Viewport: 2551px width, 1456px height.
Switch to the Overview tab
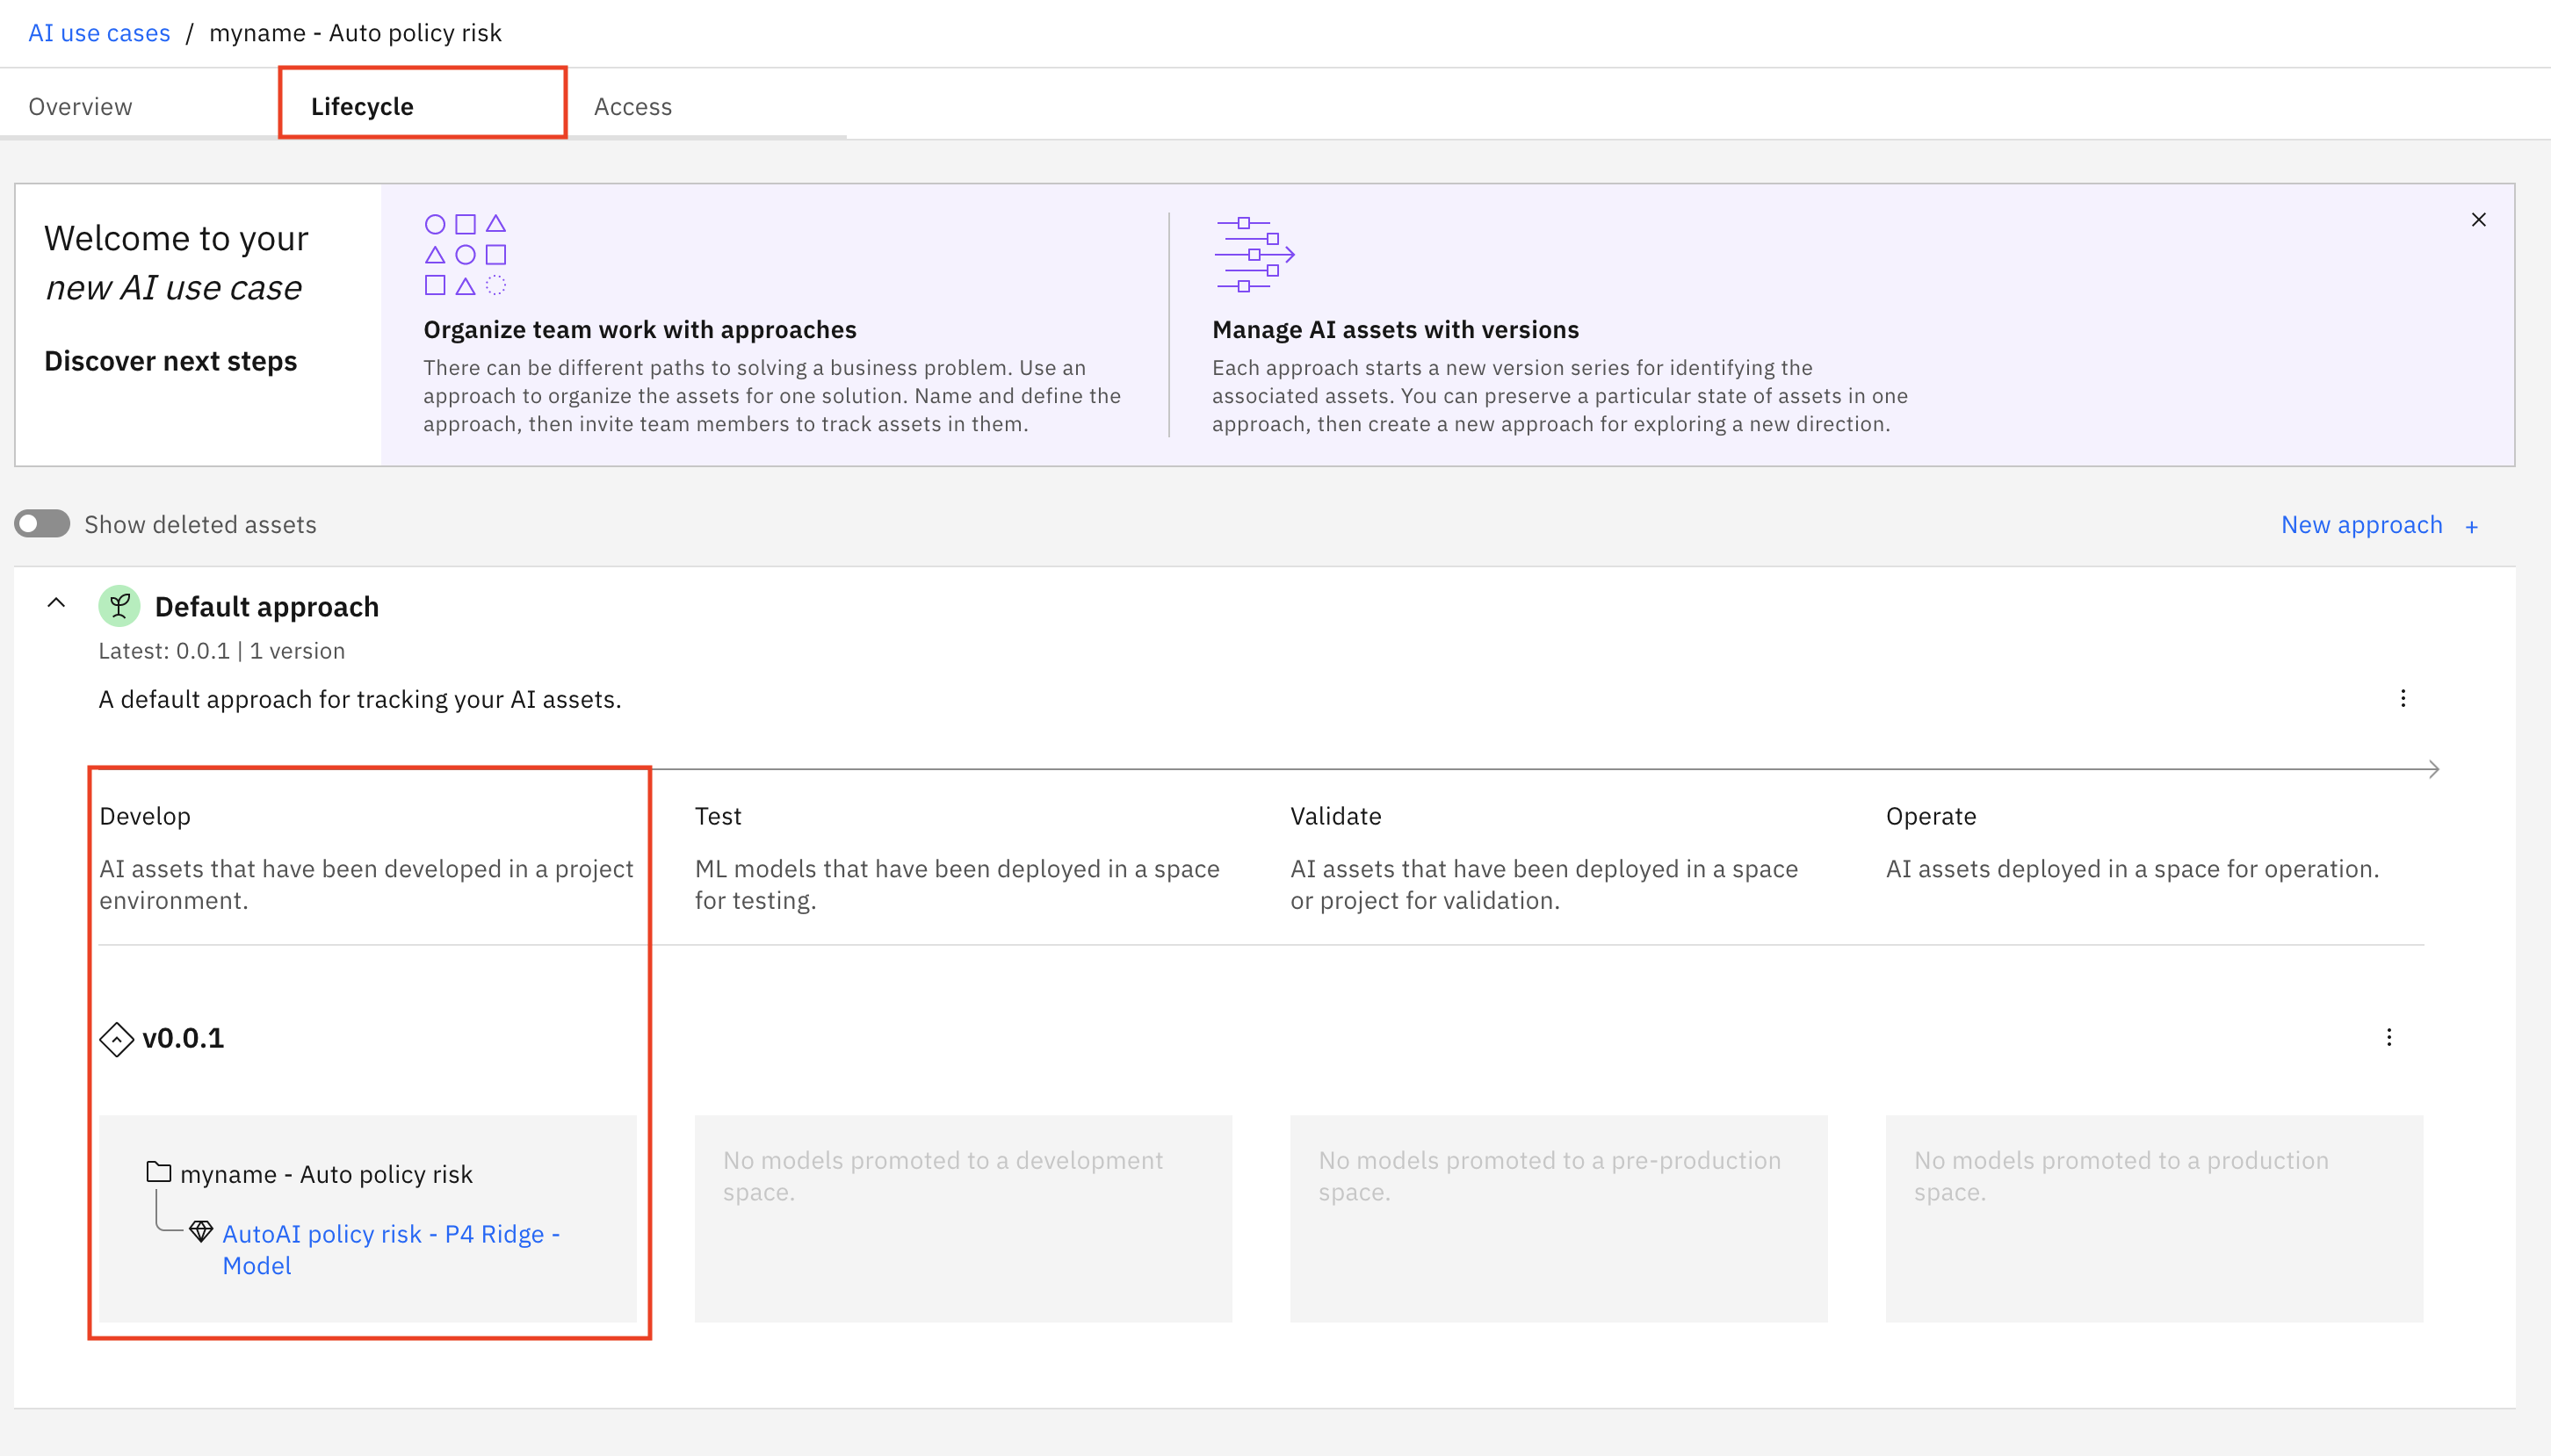[80, 106]
